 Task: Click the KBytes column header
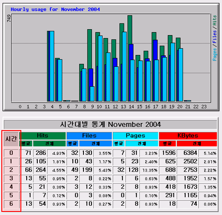click(x=188, y=136)
